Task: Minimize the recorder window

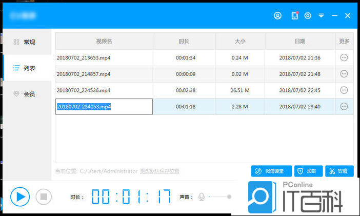Action: [x=334, y=15]
